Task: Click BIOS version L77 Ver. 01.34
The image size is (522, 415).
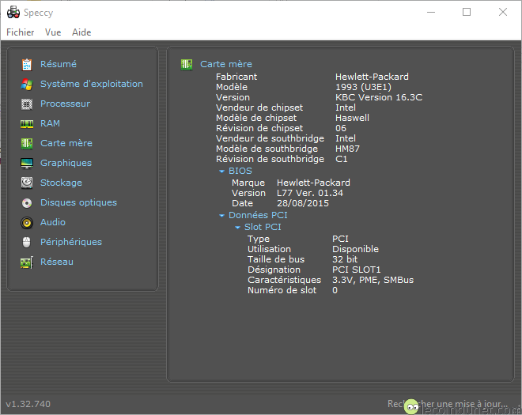Action: tap(310, 193)
